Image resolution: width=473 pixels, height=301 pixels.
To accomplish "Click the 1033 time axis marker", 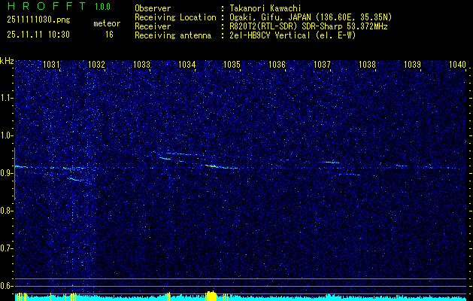I will click(142, 64).
